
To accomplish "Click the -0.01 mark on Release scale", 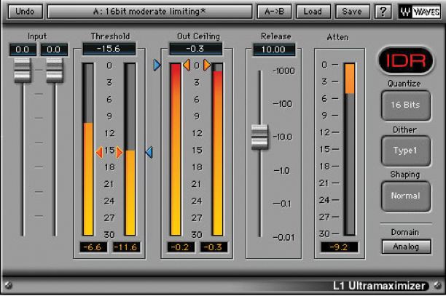I will 283,237.
